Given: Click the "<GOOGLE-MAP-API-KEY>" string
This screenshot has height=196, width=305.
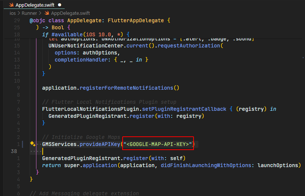Looking at the screenshot, I should click(158, 144).
